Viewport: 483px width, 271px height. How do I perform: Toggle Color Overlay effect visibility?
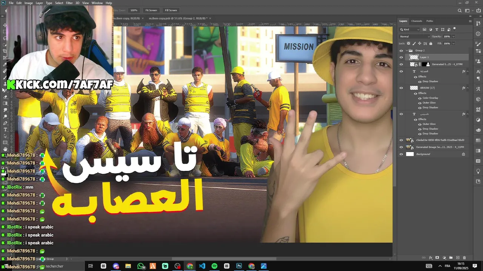click(420, 98)
